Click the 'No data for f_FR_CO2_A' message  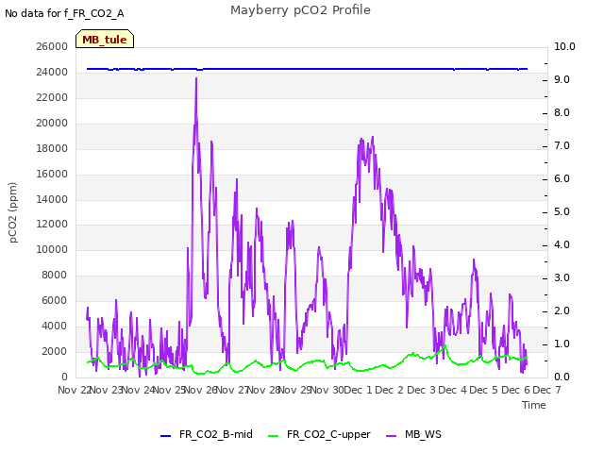coord(64,13)
